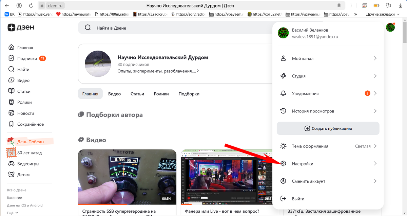This screenshot has height=216, width=407.
Task: Open the Другие закладки folder dropdown
Action: (382, 14)
